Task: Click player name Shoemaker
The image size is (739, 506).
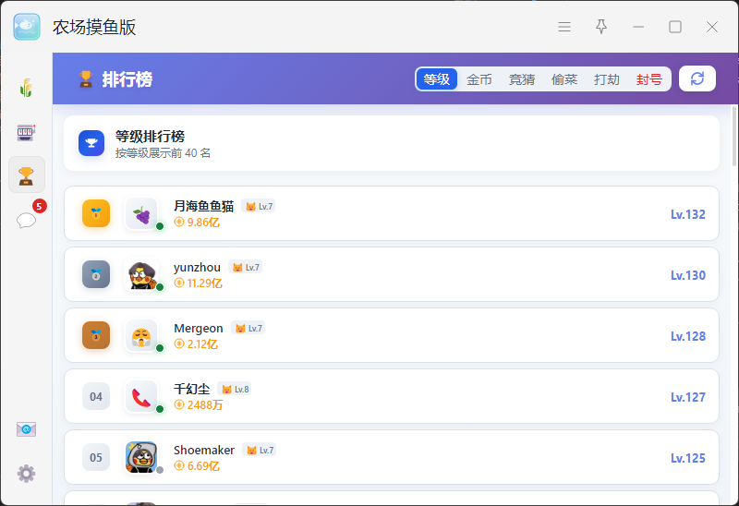Action: [204, 450]
